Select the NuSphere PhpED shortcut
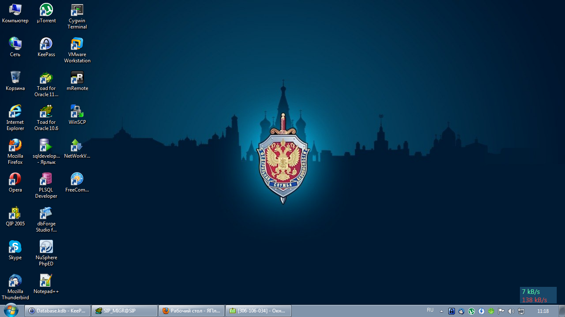 coord(46,253)
